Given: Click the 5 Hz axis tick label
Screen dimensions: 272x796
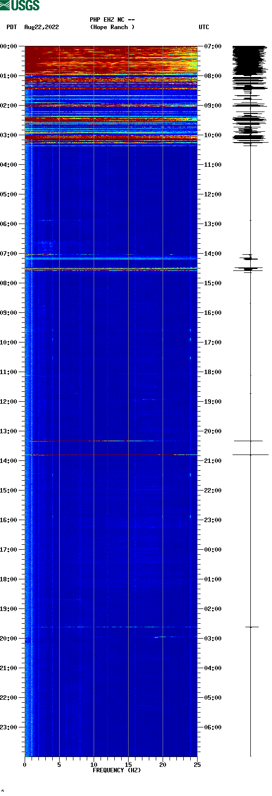Looking at the screenshot, I should pyautogui.click(x=59, y=765).
